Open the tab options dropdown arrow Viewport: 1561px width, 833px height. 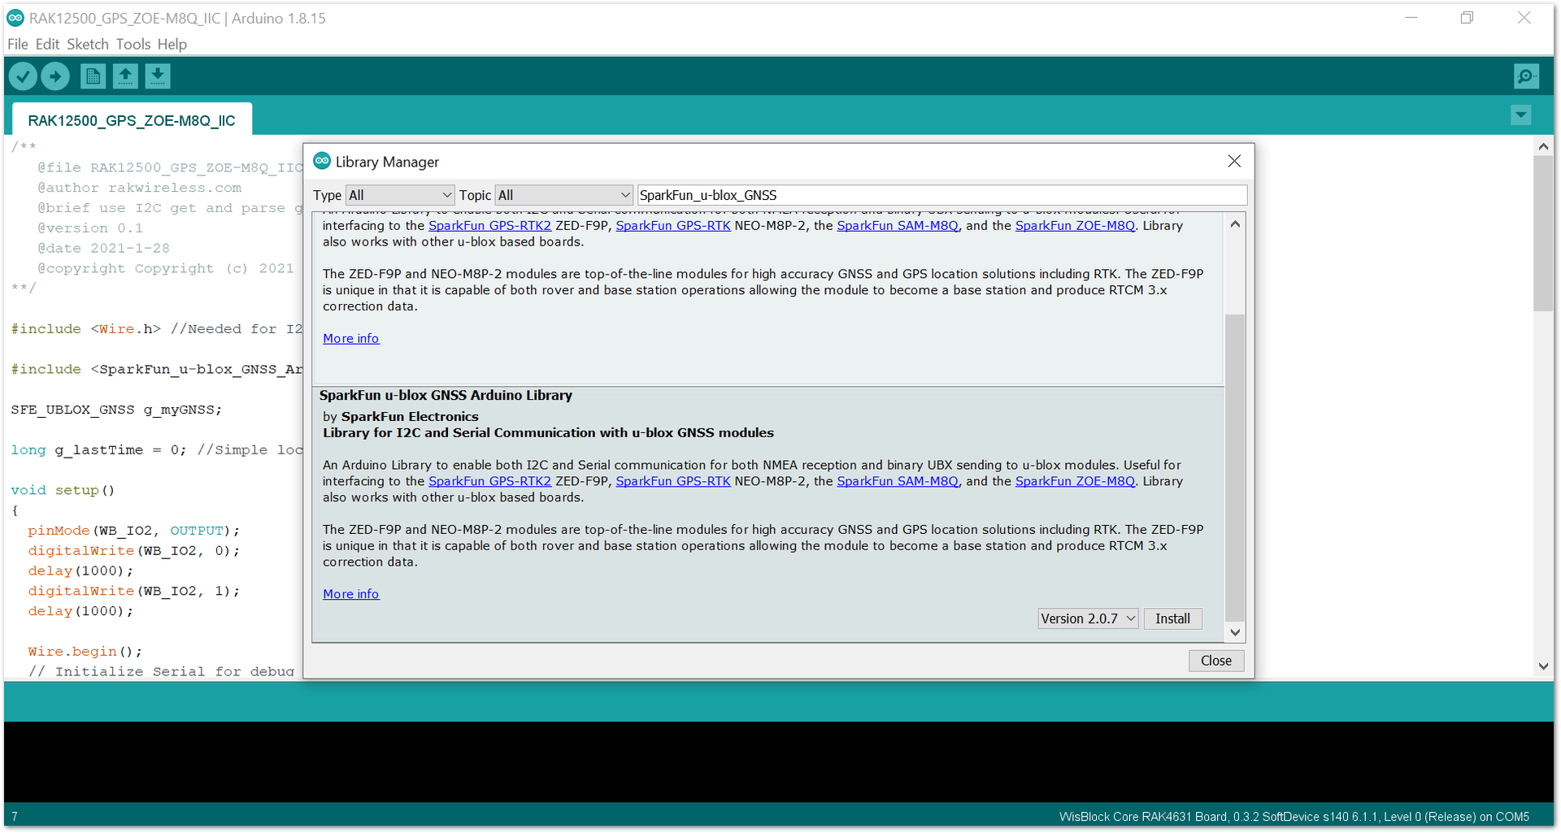coord(1521,115)
